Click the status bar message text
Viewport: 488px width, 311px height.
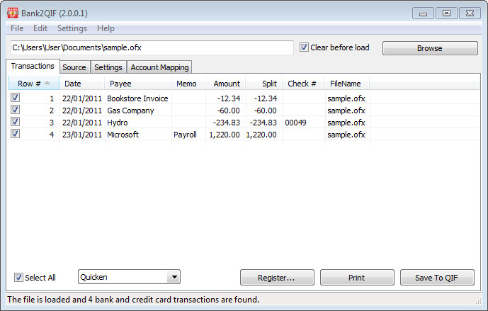point(133,300)
